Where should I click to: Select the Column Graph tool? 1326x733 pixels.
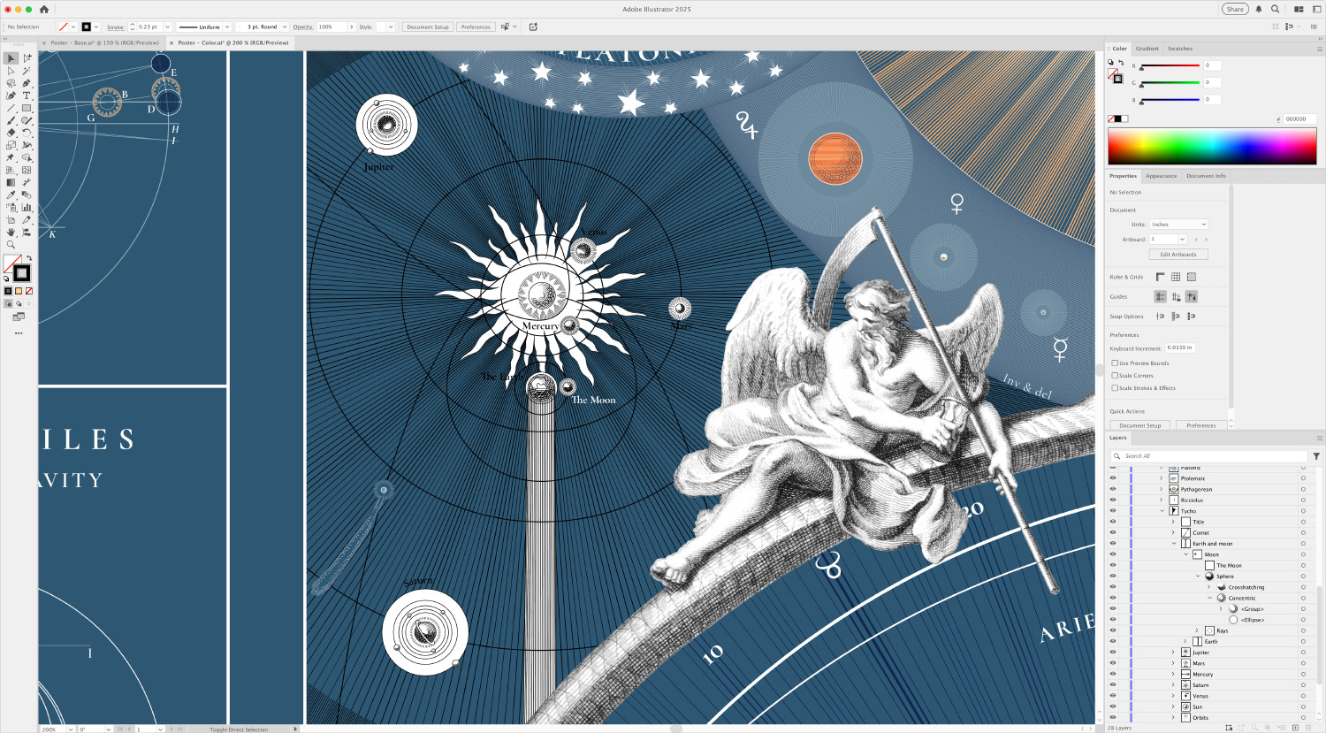pyautogui.click(x=27, y=207)
